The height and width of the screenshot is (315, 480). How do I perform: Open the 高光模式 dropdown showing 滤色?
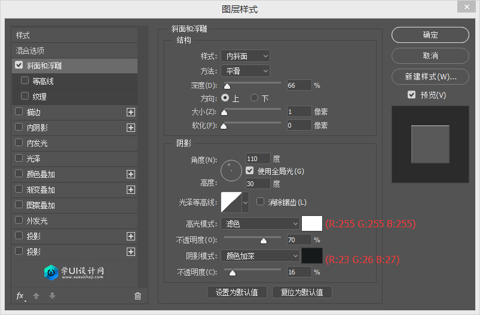(x=260, y=224)
